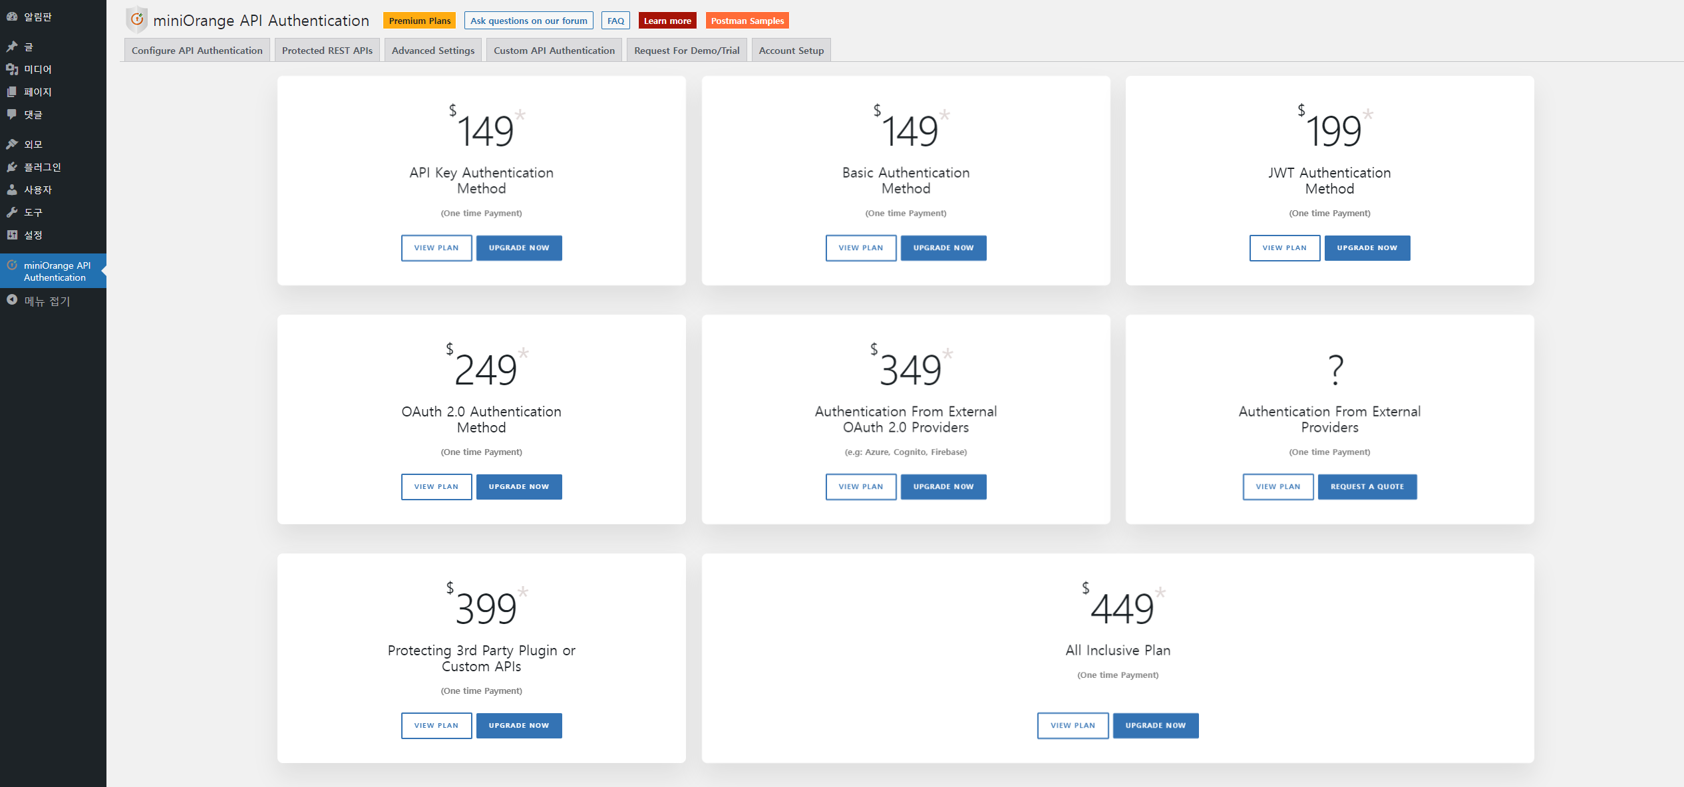The image size is (1684, 787).
Task: Click the miniOrange sidebar menu icon
Action: 12,265
